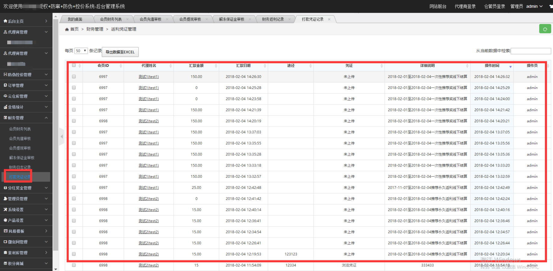Screen dimensions: 553x271
Task: Expand 防伪控价管理 sidebar menu
Action: coord(26,75)
